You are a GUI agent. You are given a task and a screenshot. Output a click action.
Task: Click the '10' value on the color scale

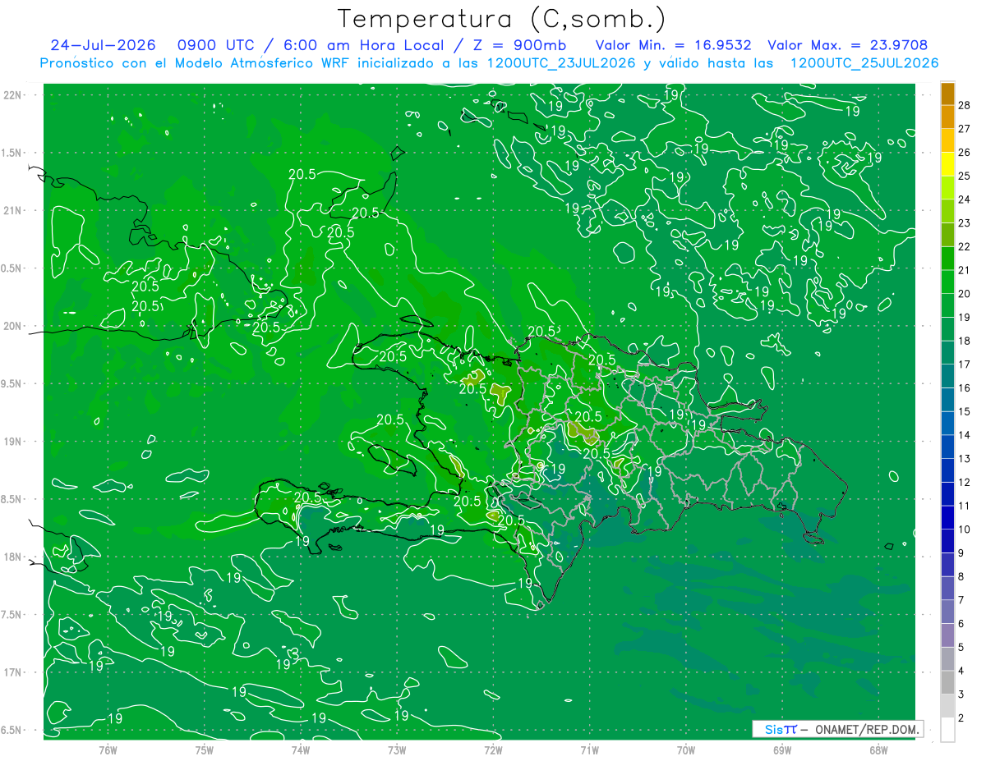(965, 529)
